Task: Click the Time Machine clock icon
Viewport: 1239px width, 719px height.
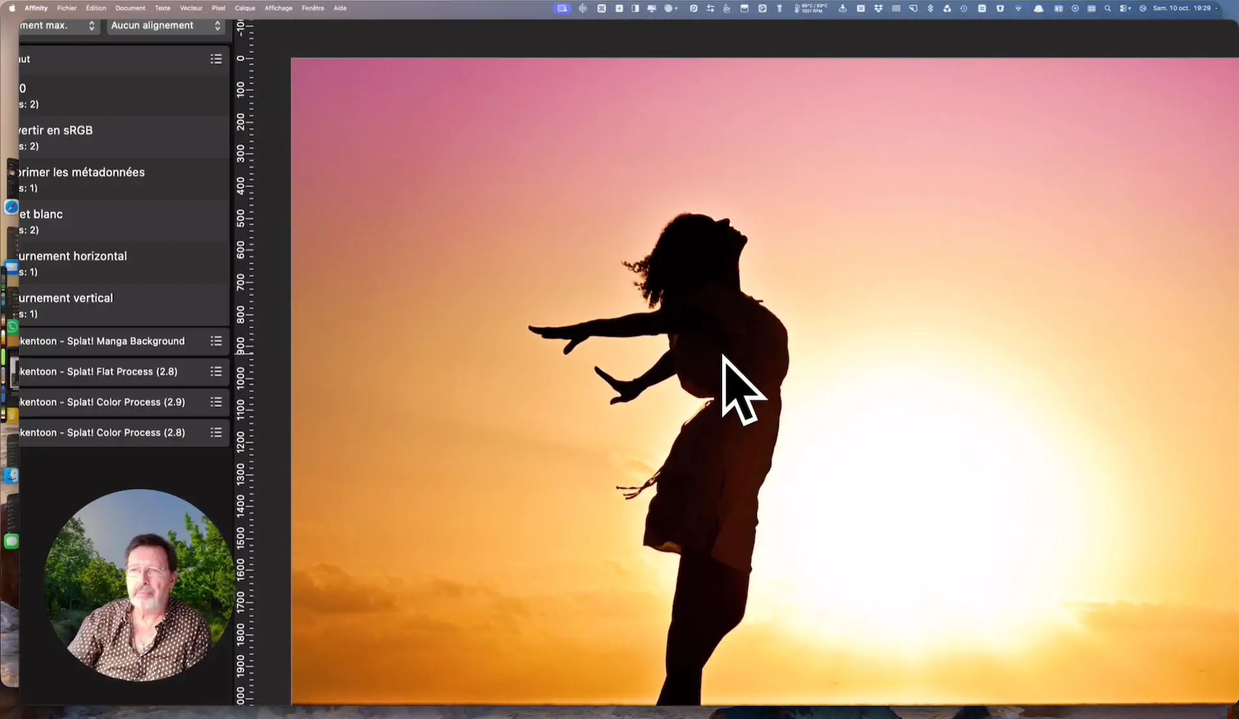Action: point(963,8)
